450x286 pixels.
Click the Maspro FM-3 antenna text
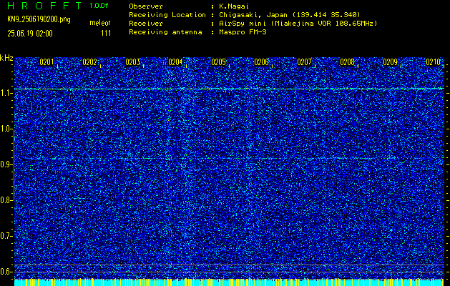[243, 32]
